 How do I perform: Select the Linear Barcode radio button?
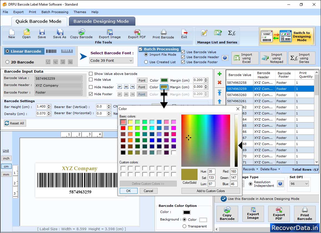(x=8, y=51)
